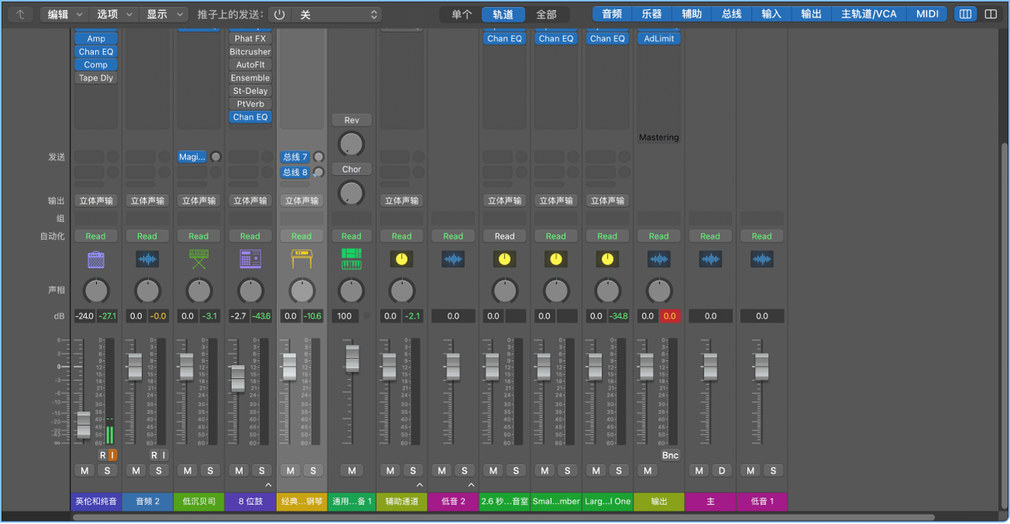Switch mixer to 单个 view
The width and height of the screenshot is (1010, 524).
pyautogui.click(x=461, y=14)
